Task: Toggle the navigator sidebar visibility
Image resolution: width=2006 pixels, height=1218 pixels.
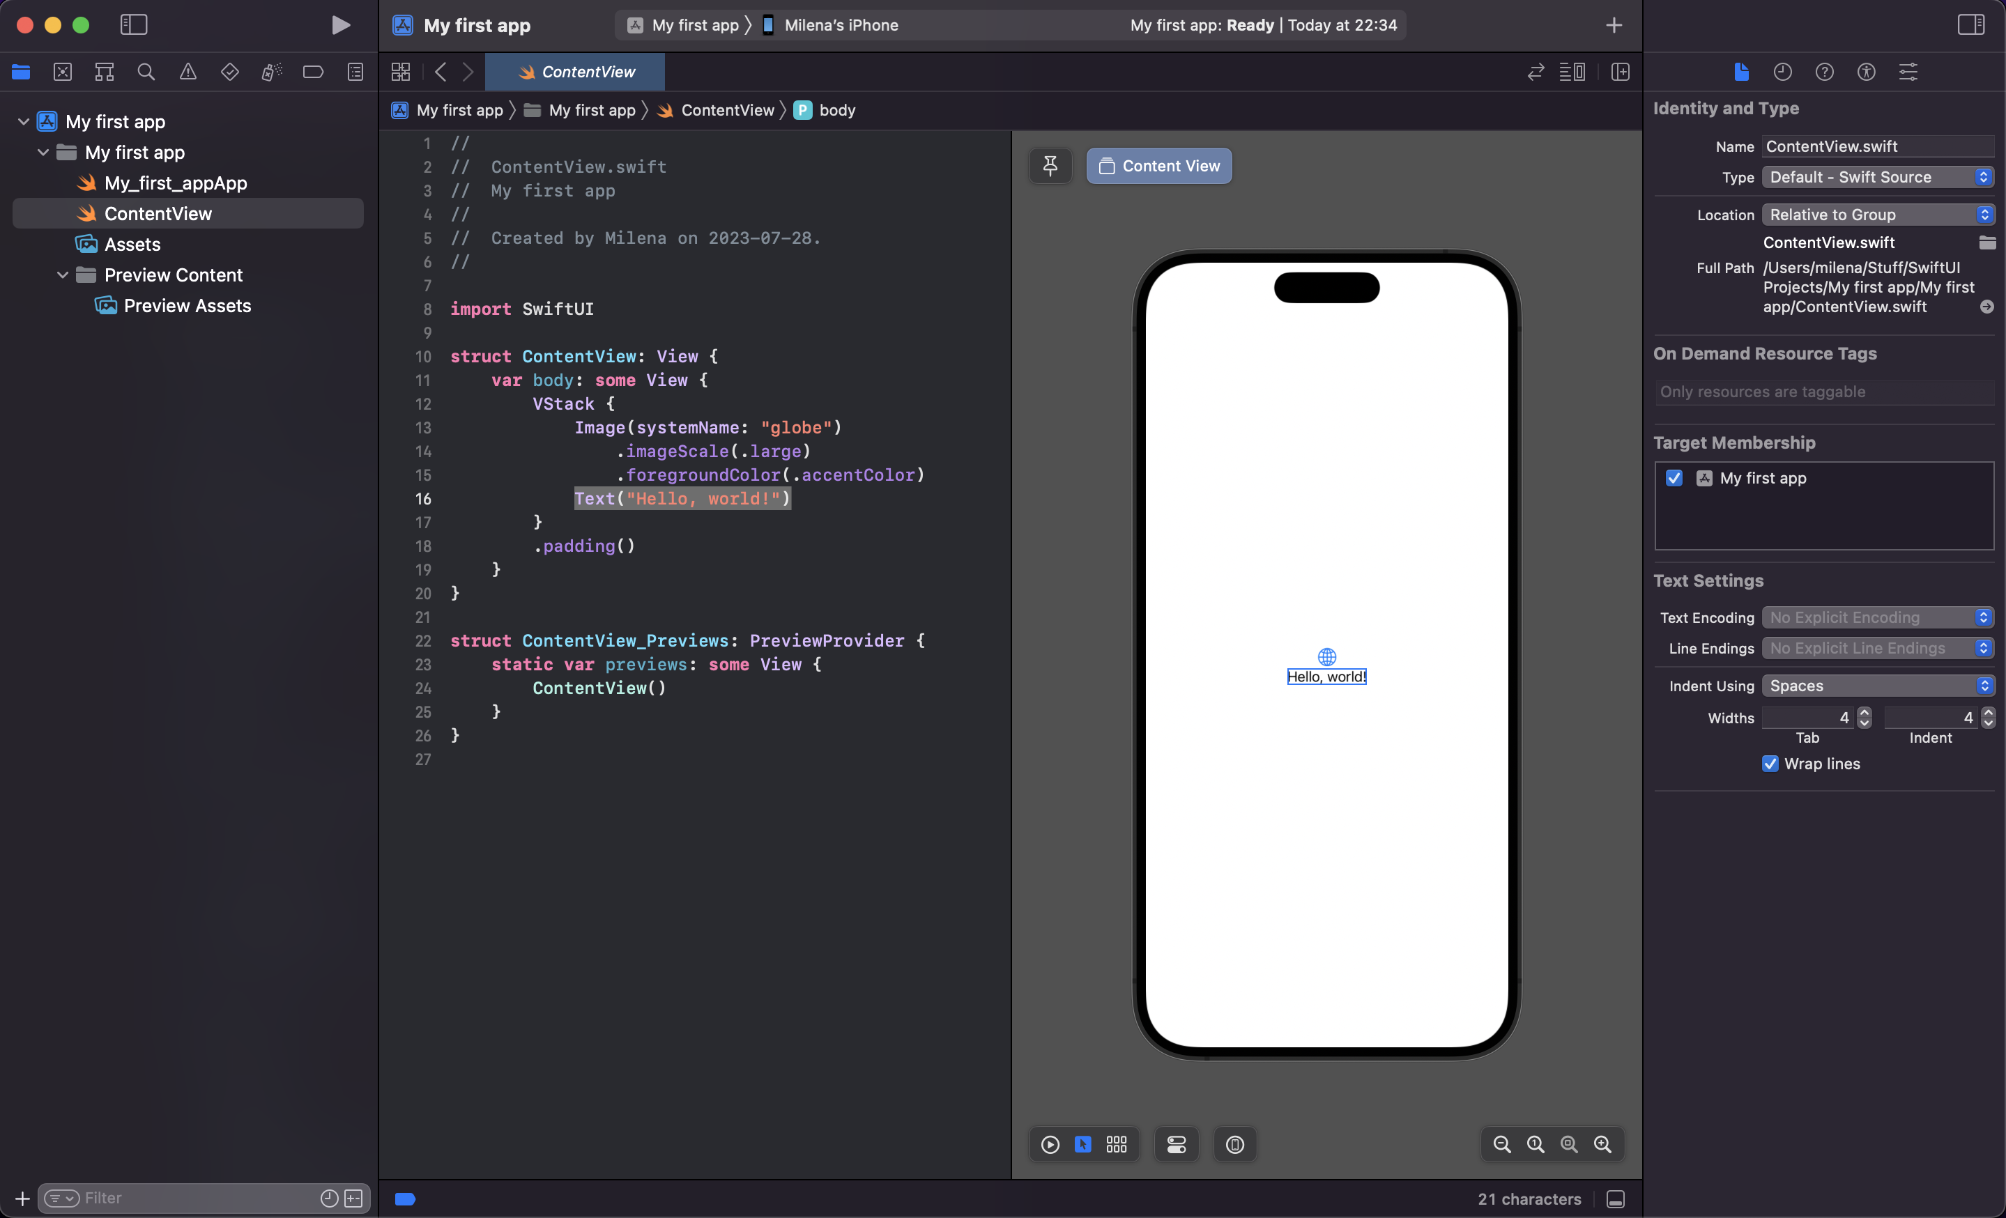Action: coord(134,25)
